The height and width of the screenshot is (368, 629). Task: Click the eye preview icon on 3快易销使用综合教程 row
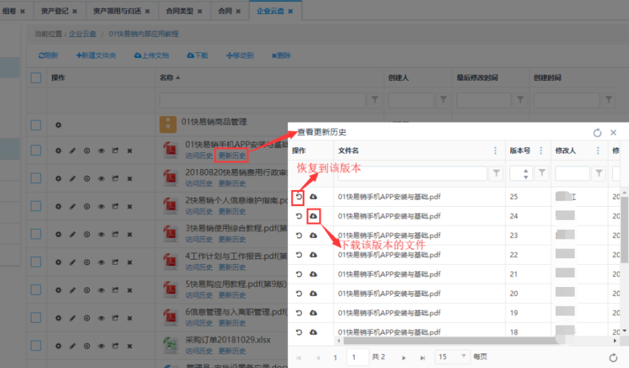tap(101, 234)
